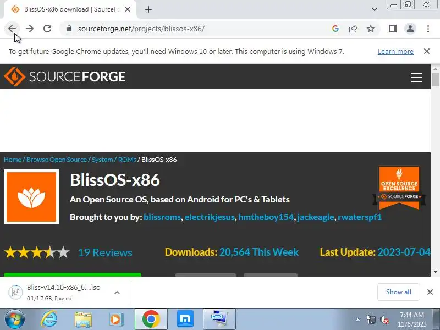Open a new browser tab
Image resolution: width=440 pixels, height=330 pixels.
148,9
